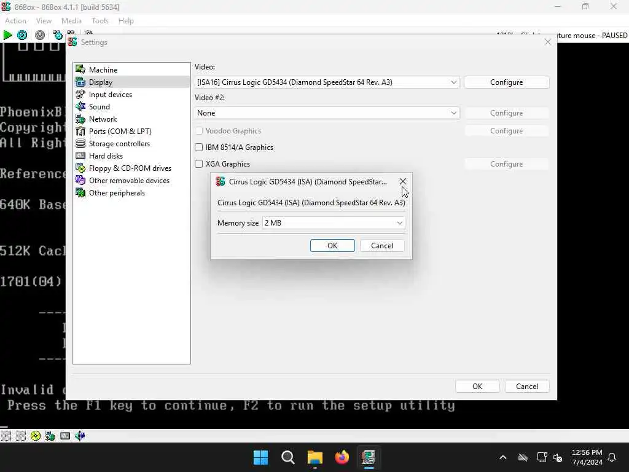Enable IBM 8514/A Graphics checkbox
Image resolution: width=629 pixels, height=472 pixels.
pos(198,147)
